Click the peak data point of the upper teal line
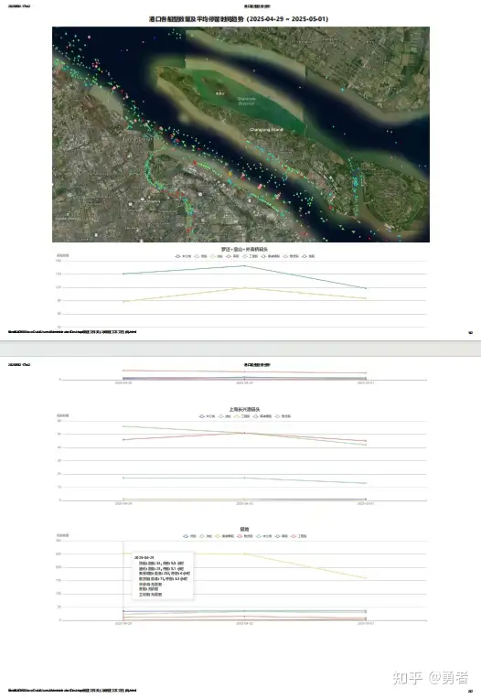 pyautogui.click(x=244, y=266)
